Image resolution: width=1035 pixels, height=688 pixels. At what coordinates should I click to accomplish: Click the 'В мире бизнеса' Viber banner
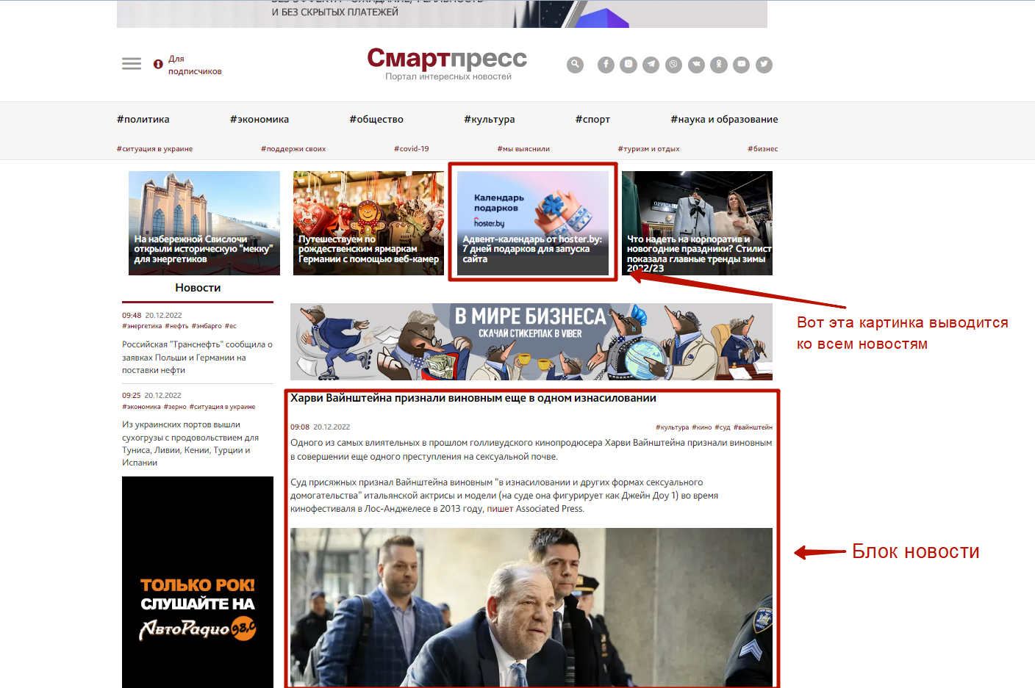click(531, 341)
